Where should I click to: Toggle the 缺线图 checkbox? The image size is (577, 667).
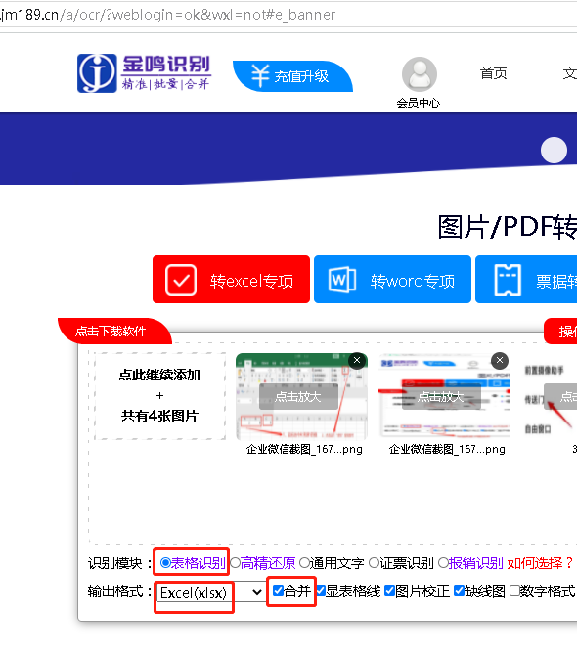click(459, 591)
